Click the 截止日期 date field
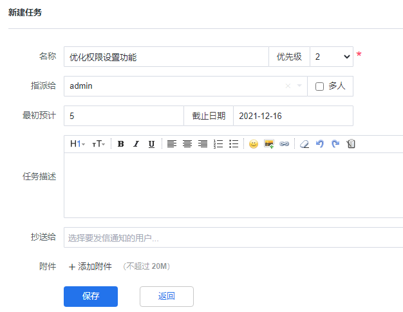Image resolution: width=403 pixels, height=312 pixels. coord(292,116)
